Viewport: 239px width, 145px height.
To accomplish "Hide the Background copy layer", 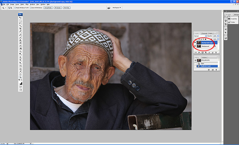I will 195,42.
